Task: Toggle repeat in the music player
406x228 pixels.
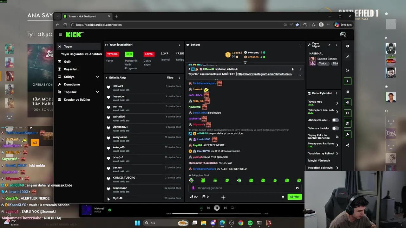Action: 232,208
